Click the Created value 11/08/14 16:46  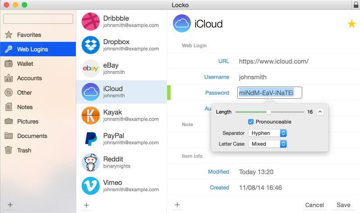[260, 187]
